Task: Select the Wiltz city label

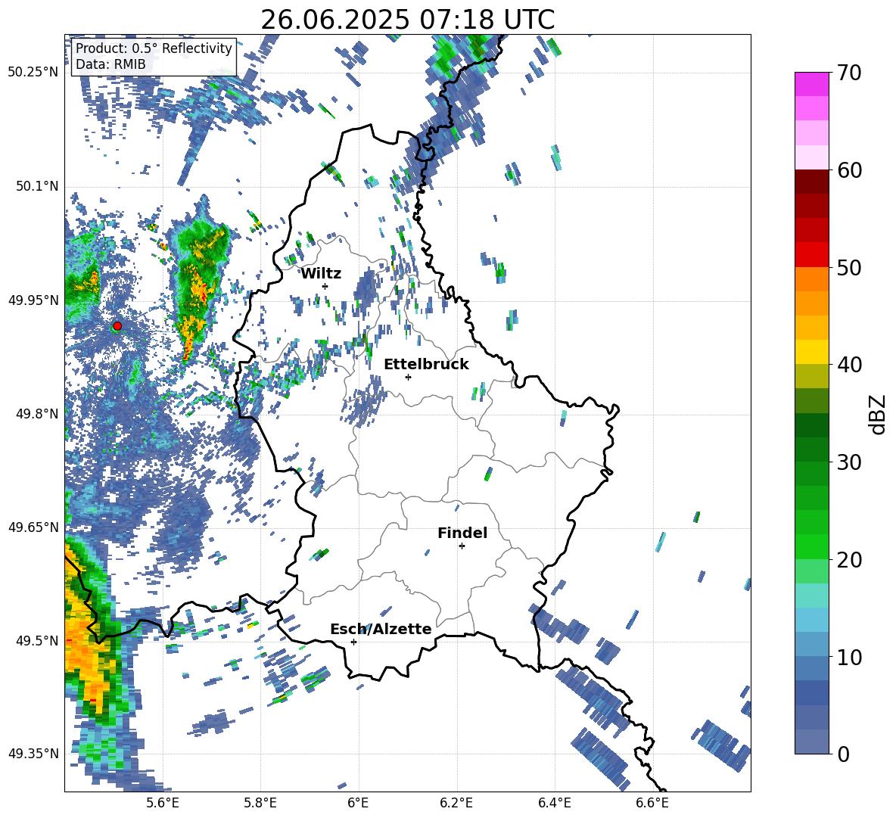Action: pyautogui.click(x=321, y=274)
